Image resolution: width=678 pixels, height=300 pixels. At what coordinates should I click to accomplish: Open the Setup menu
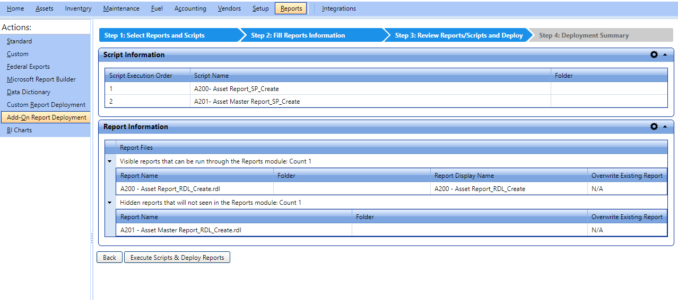click(260, 8)
